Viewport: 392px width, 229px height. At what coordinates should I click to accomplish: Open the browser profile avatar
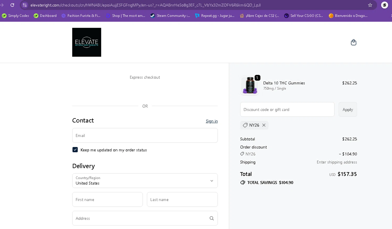pos(384,5)
